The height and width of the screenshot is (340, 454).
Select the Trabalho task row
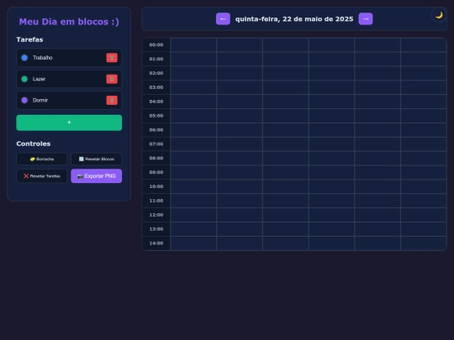point(69,58)
